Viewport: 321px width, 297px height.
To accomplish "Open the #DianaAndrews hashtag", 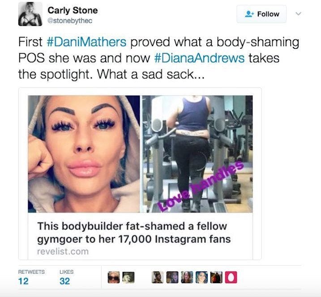I will click(x=199, y=58).
